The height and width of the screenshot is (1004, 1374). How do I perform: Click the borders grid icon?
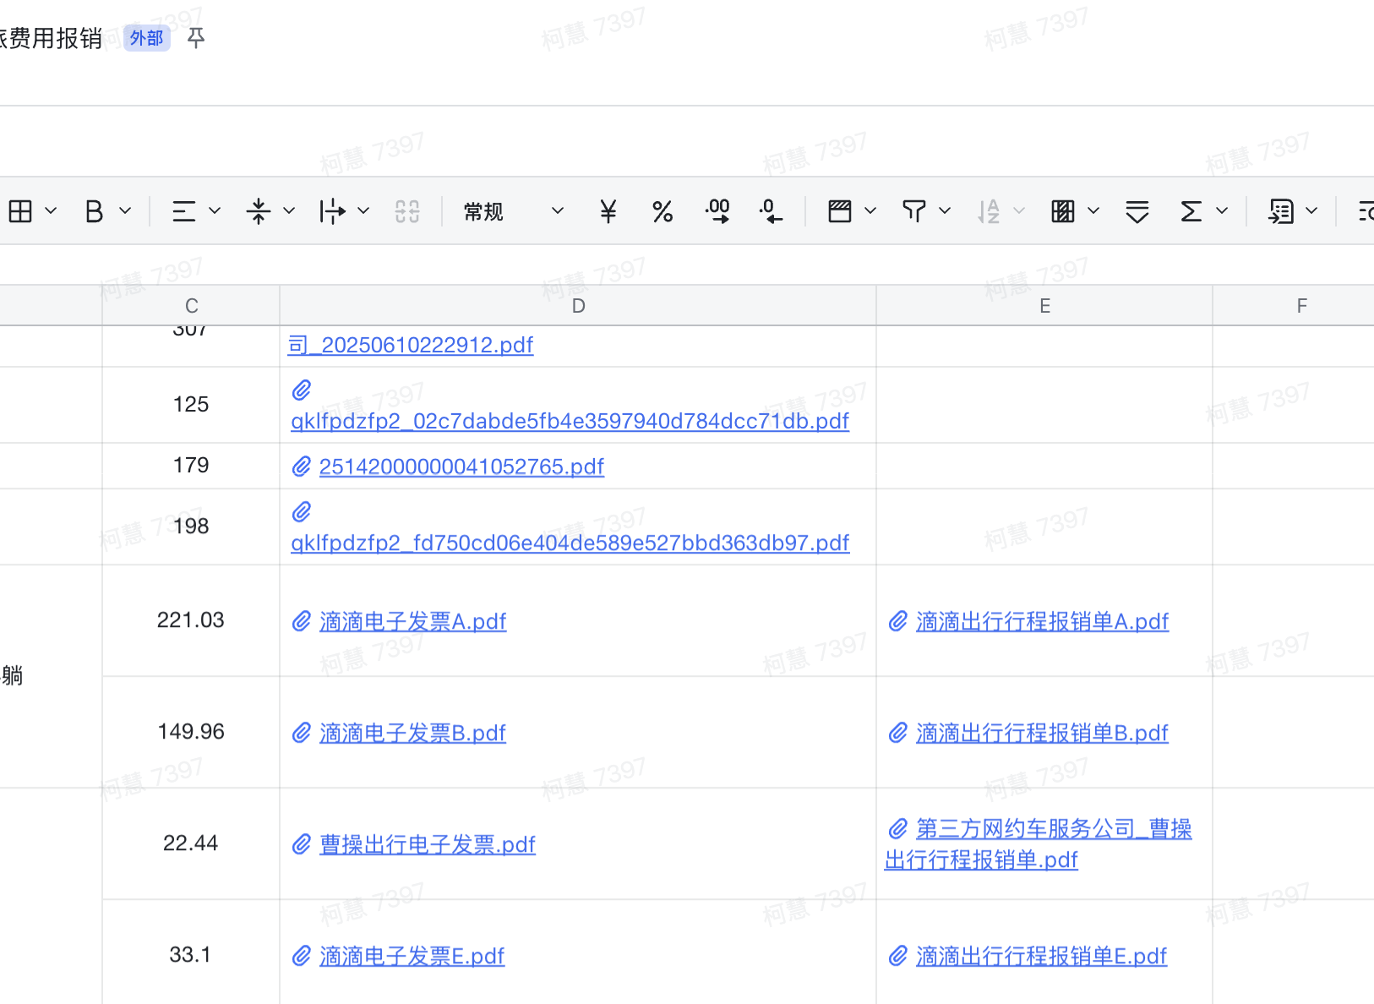point(20,211)
